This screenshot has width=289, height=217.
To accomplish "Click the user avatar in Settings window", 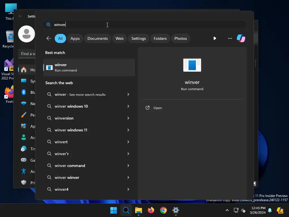I will tap(26, 34).
